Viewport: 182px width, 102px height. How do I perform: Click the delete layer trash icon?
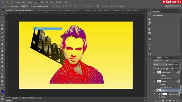[x=177, y=101]
